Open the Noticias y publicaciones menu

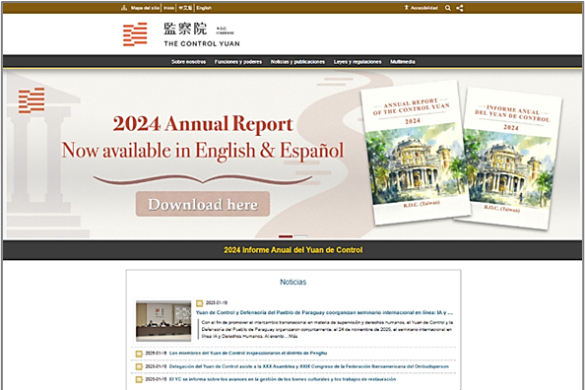(297, 62)
